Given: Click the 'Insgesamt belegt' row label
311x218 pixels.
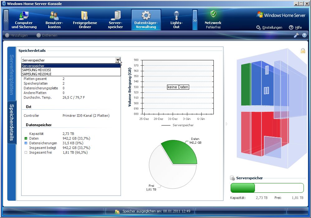Looking at the screenshot, I should click(43, 148).
